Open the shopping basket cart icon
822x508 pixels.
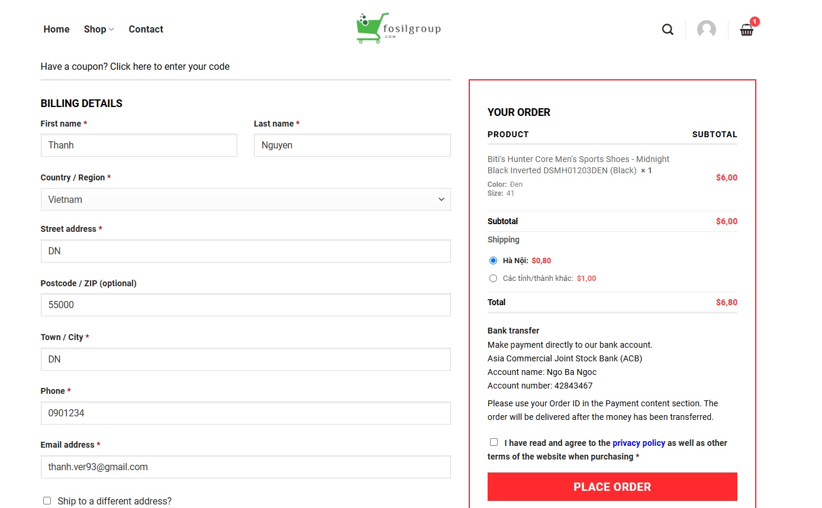point(747,30)
